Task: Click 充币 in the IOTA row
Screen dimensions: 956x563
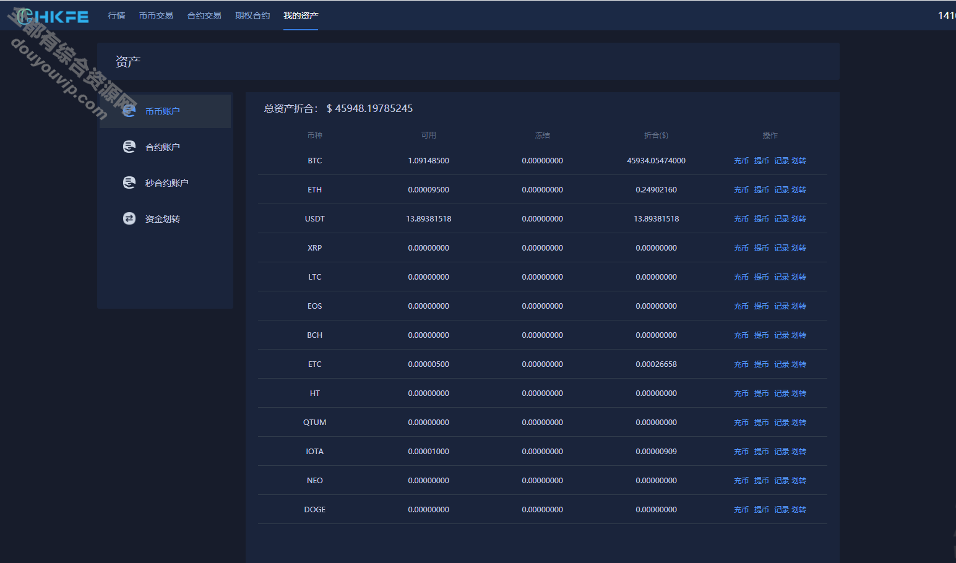Action: coord(741,452)
